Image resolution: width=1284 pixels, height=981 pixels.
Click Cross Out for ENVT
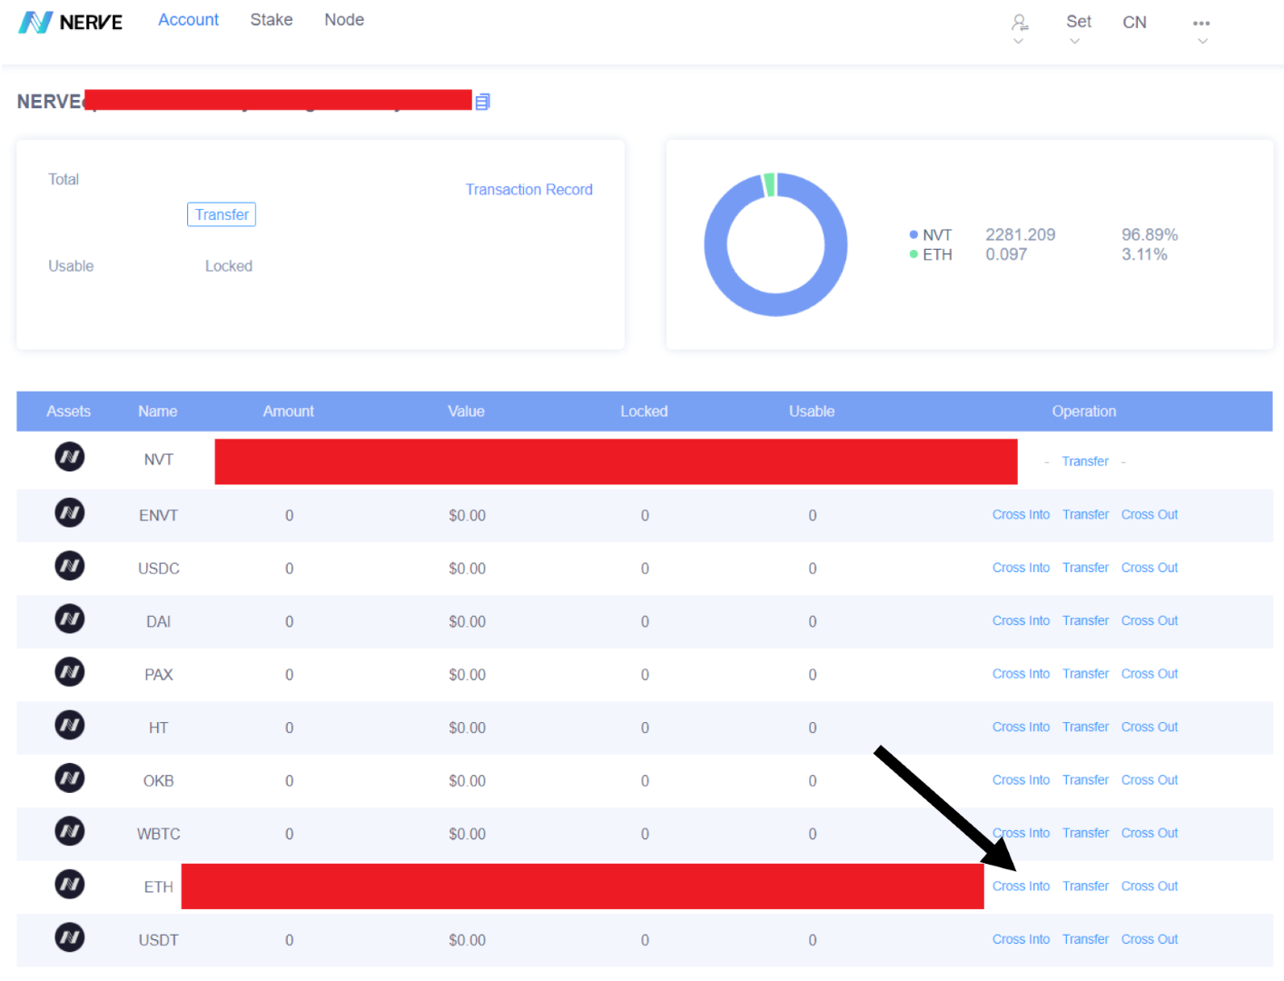[1150, 514]
